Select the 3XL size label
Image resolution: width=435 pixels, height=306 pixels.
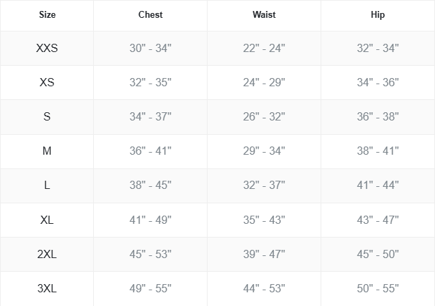click(47, 288)
